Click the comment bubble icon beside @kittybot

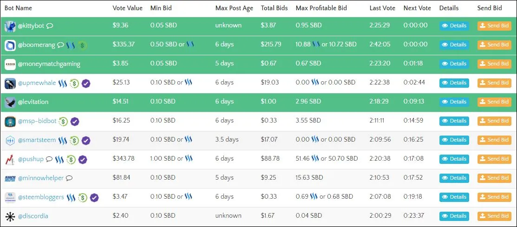point(50,26)
